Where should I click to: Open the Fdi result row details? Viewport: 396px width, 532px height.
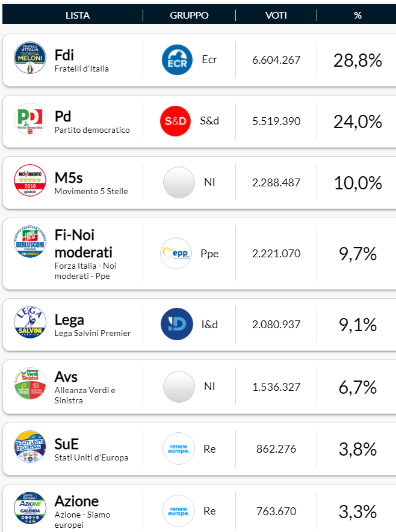(x=199, y=58)
